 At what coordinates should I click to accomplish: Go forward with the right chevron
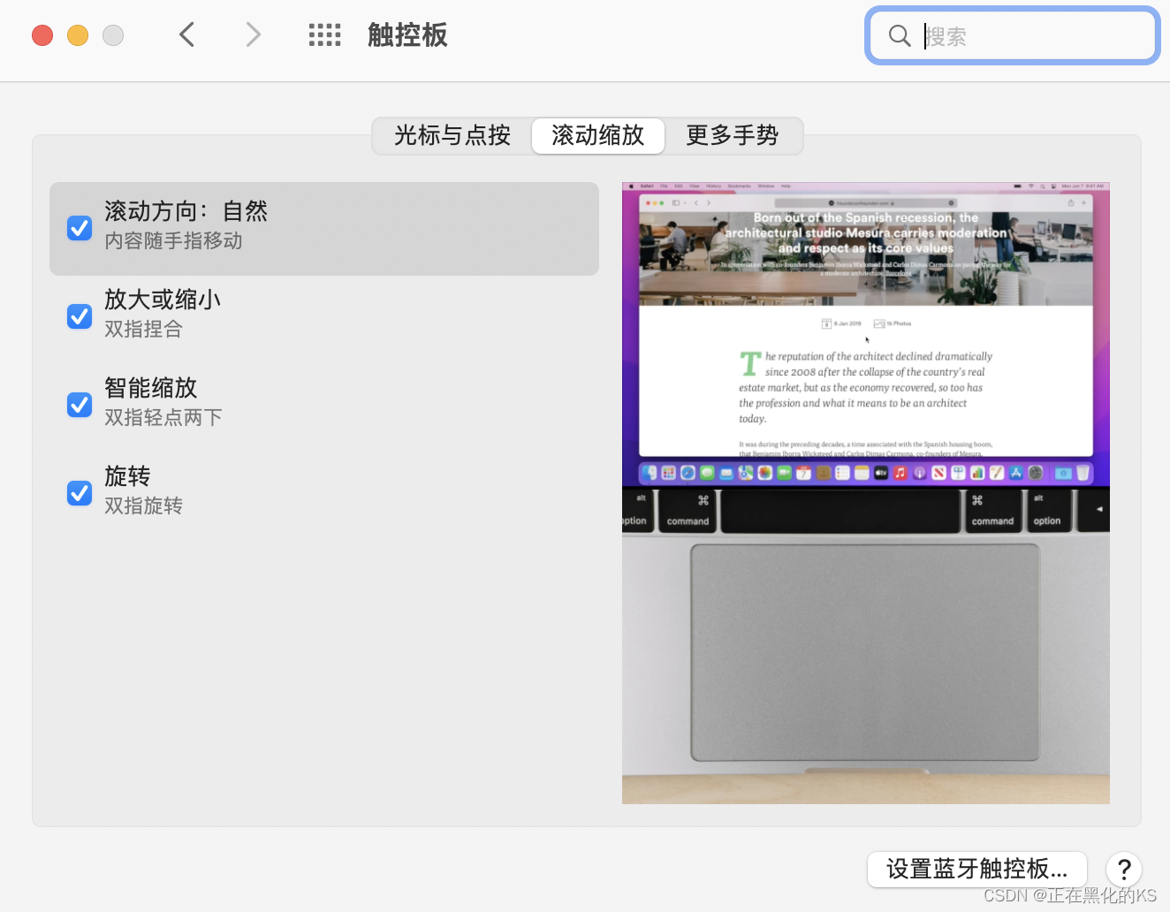254,35
